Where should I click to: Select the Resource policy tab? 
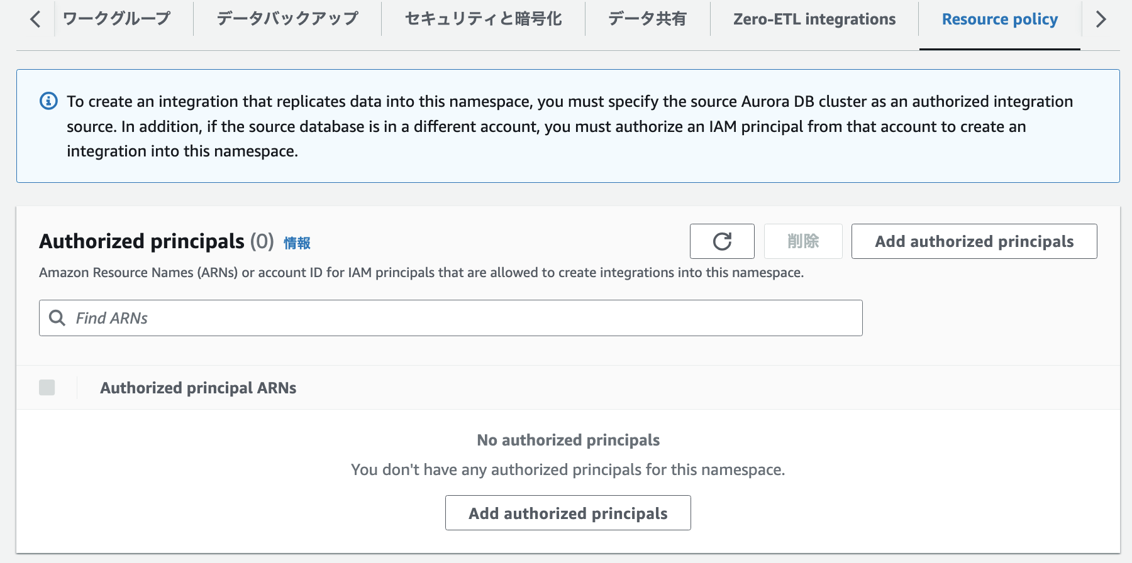click(x=999, y=19)
